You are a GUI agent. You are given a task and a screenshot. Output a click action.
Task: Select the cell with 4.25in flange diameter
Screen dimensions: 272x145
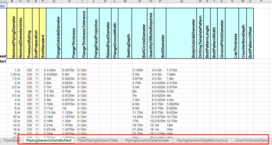pos(54,70)
